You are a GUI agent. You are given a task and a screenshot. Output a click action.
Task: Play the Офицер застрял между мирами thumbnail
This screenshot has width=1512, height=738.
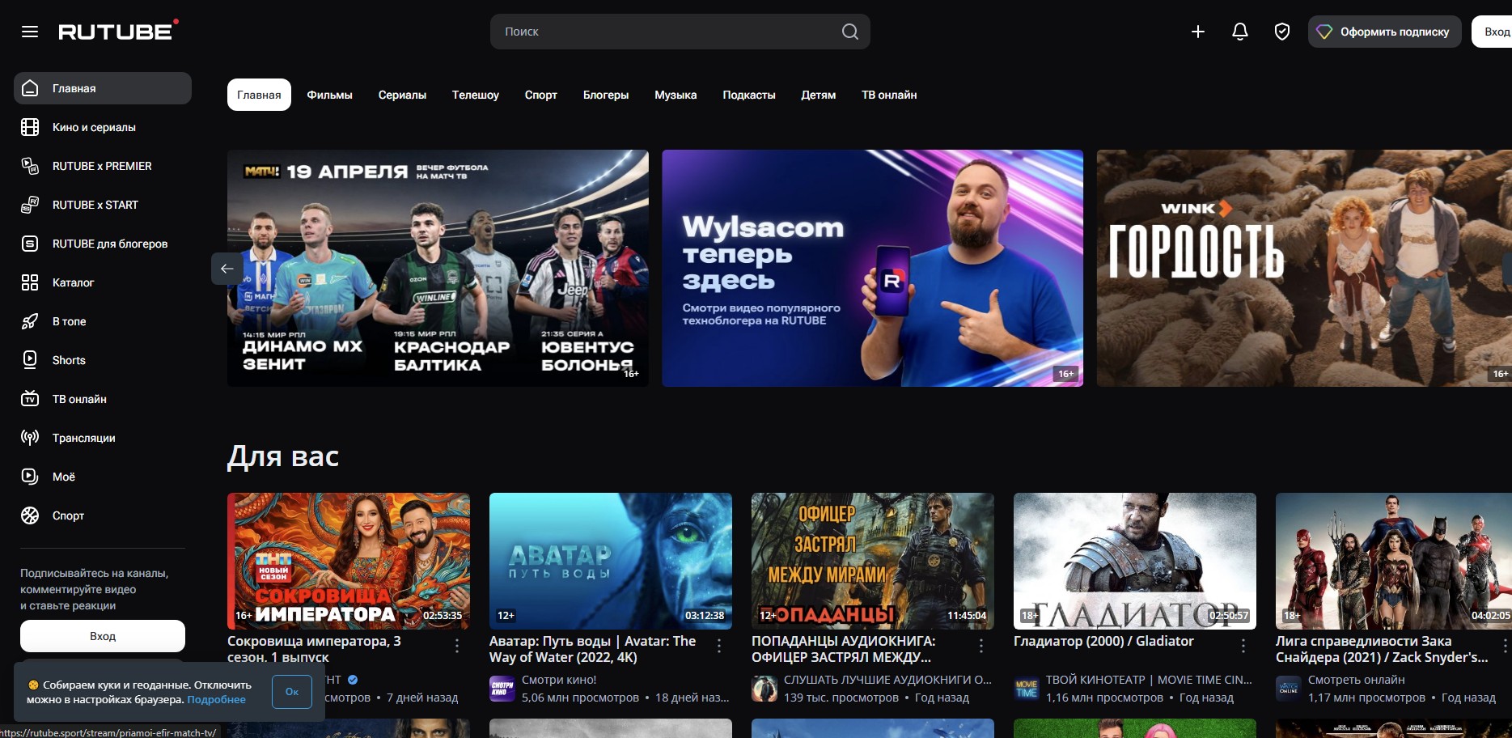(x=873, y=561)
